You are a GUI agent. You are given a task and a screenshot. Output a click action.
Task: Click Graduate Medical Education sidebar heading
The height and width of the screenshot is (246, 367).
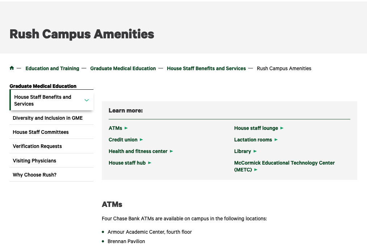click(43, 86)
